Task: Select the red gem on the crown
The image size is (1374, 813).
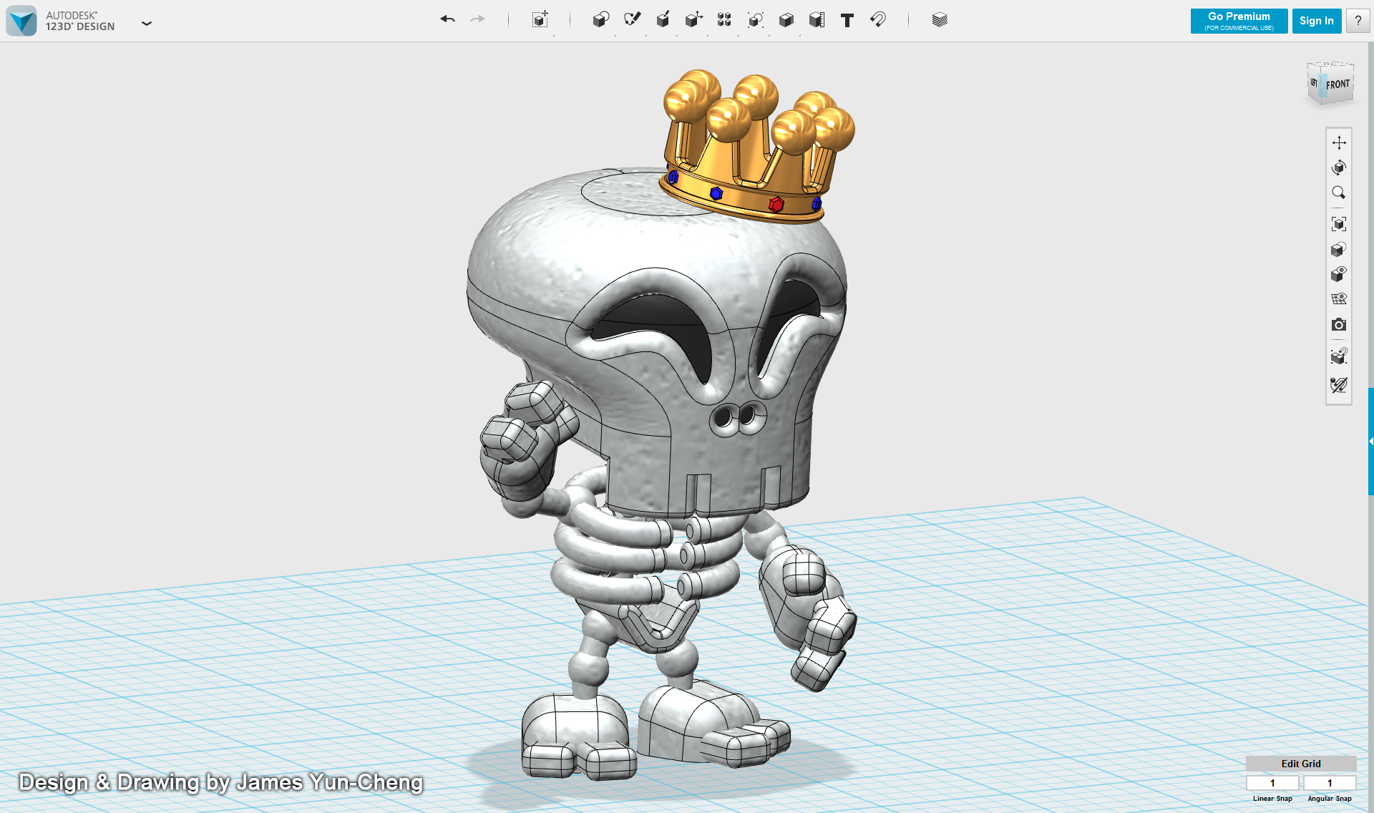Action: [x=776, y=205]
